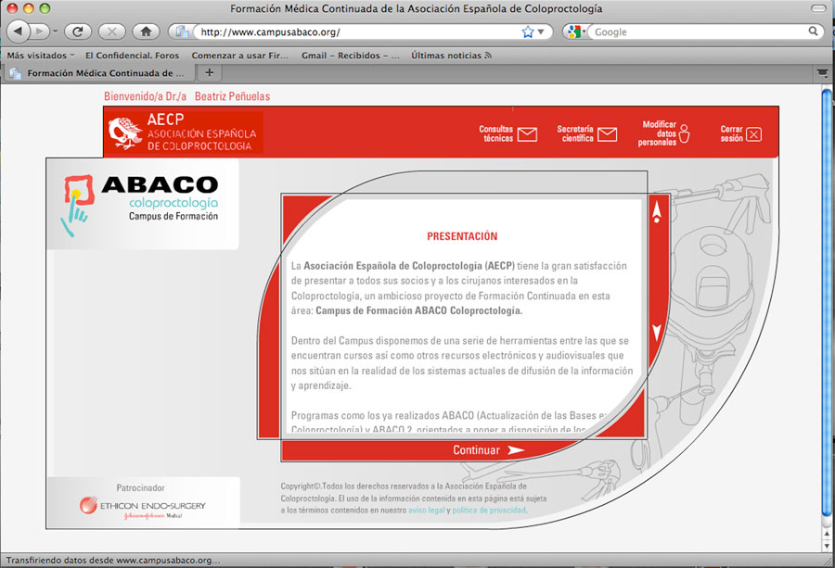Click the scrollbar down arrow at bottom

click(x=827, y=546)
